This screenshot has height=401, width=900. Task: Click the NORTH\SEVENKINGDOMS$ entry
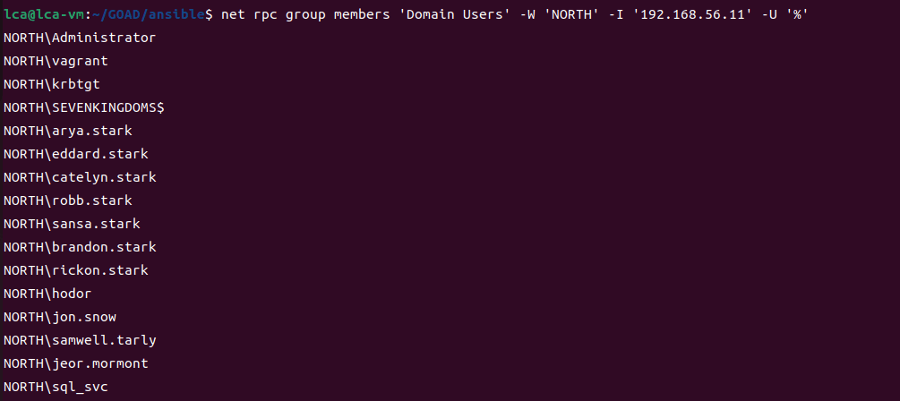coord(84,107)
